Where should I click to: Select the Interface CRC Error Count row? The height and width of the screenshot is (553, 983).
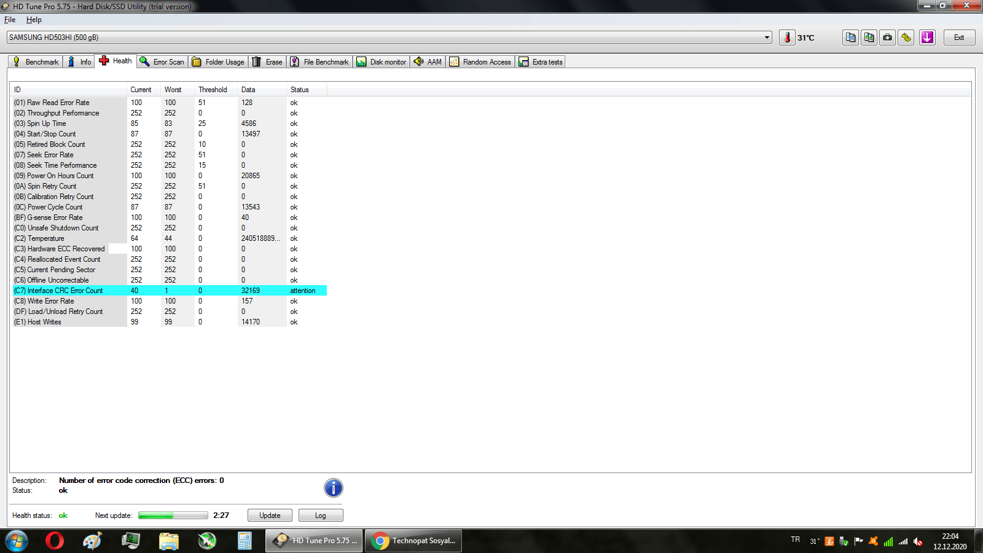(170, 291)
